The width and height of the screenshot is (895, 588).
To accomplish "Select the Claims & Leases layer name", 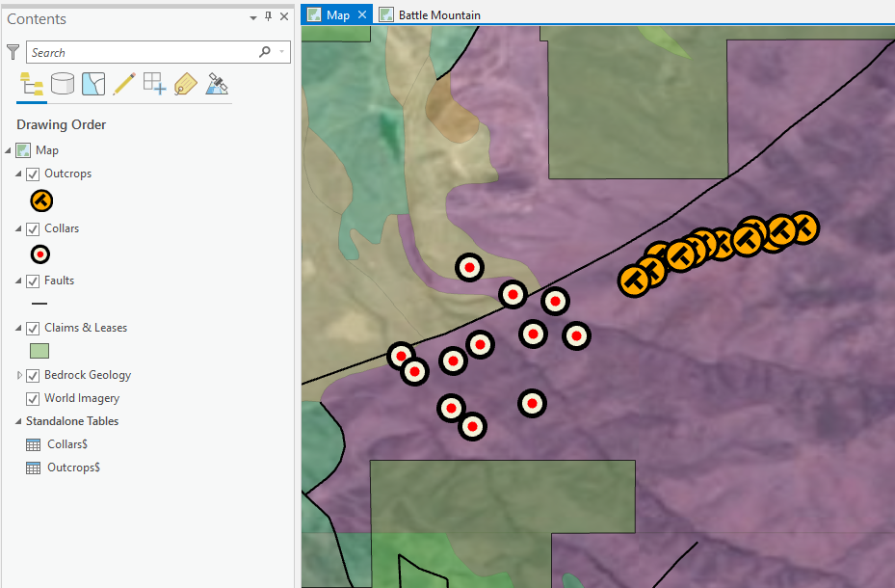I will [86, 328].
